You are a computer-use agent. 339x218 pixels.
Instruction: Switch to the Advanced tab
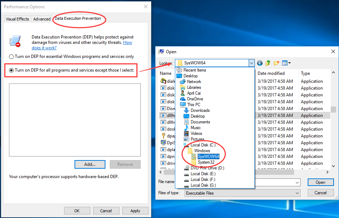[42, 19]
